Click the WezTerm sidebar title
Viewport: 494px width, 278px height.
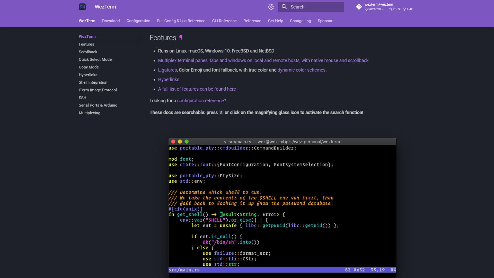coord(87,37)
